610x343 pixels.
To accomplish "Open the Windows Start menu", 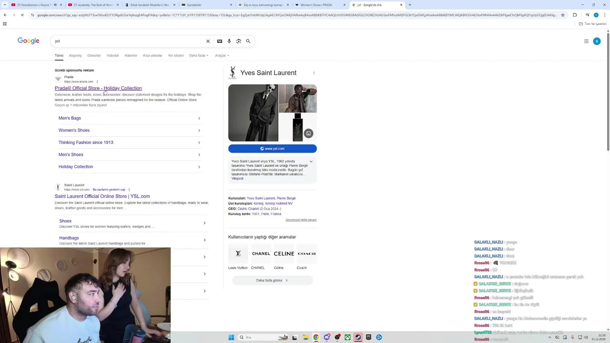I will pos(231,337).
